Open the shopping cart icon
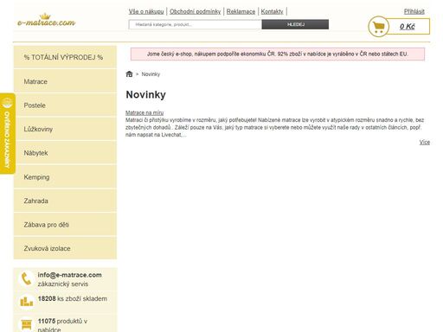443x332 pixels. [x=378, y=27]
